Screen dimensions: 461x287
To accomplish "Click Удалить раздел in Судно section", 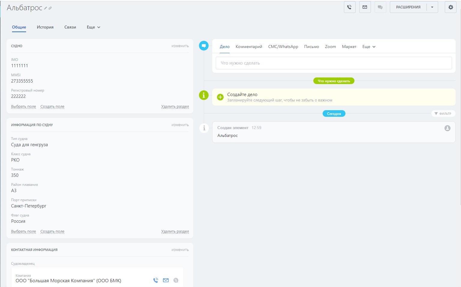I will click(x=175, y=107).
